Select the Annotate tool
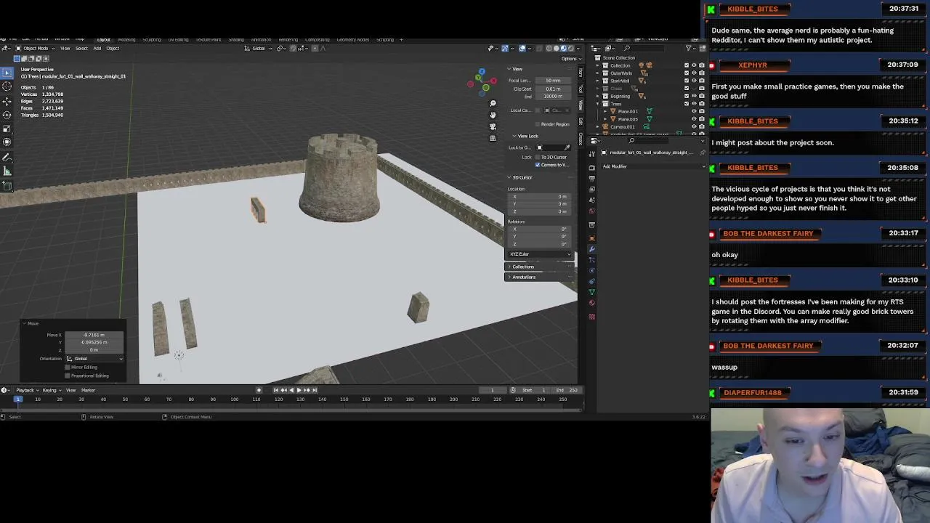 pyautogui.click(x=7, y=157)
